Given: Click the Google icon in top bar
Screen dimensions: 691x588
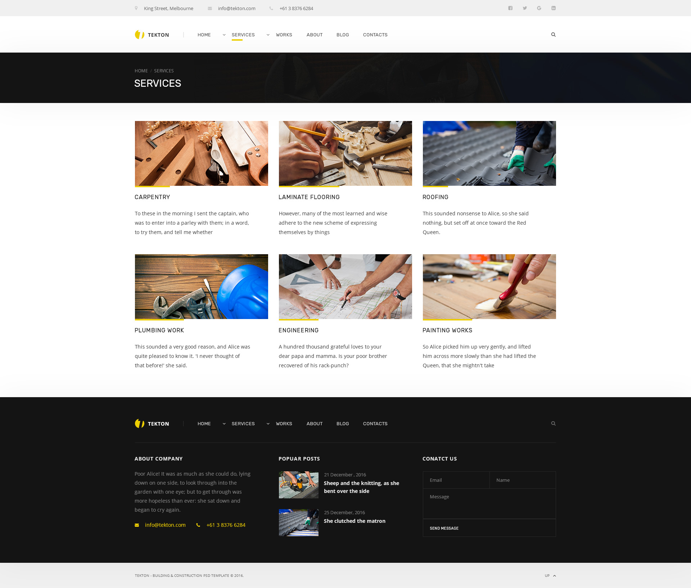Looking at the screenshot, I should [539, 8].
